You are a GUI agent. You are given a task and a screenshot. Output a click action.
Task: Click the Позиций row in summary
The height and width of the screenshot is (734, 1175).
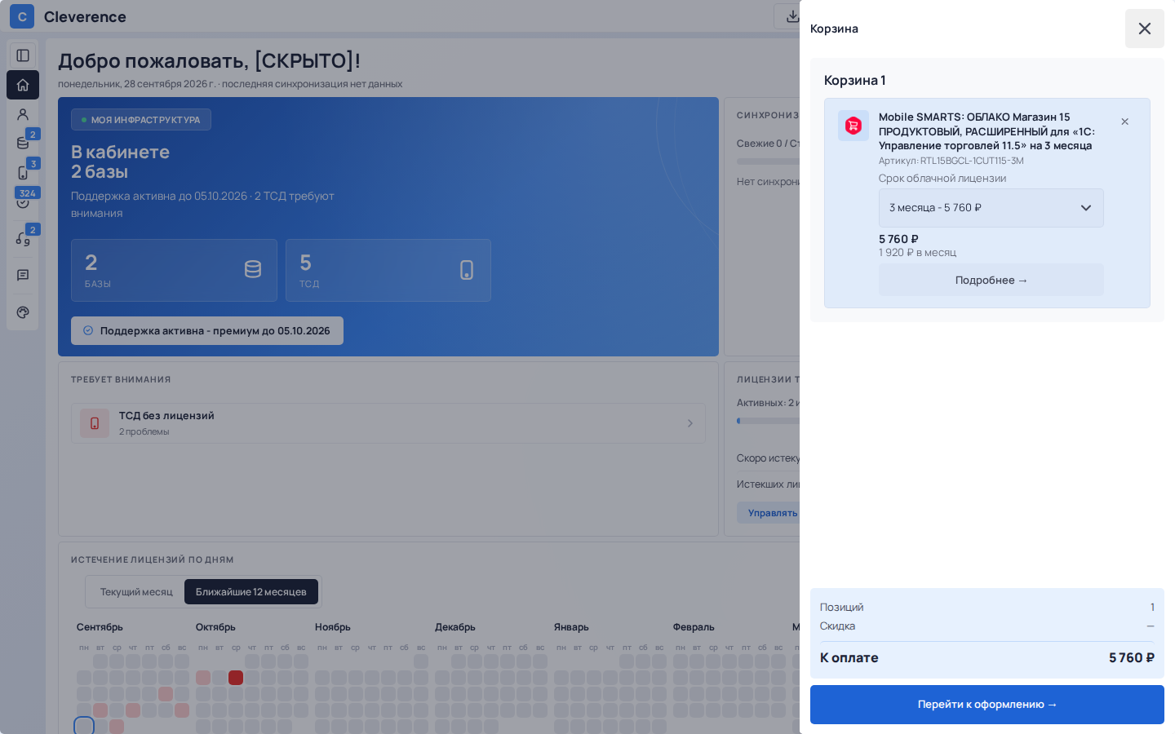987,608
